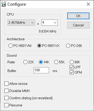
Task: Click the Buffer milliseconds input field
Action: pyautogui.click(x=41, y=70)
